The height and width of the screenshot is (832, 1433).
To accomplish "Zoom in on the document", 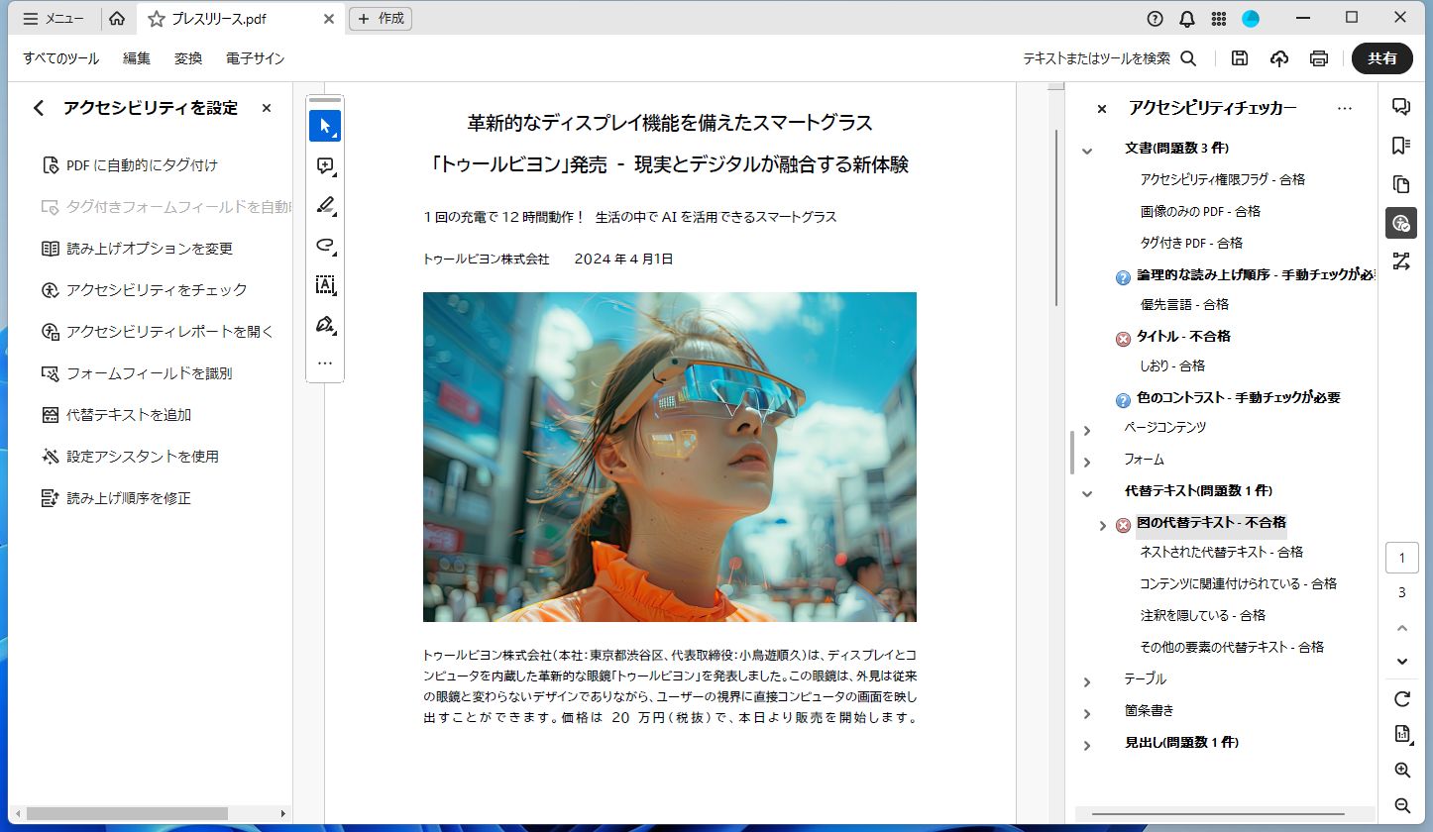I will point(1401,770).
